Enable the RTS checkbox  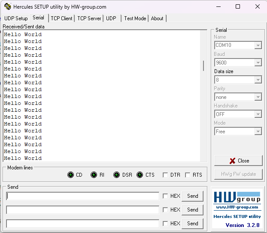[188, 175]
